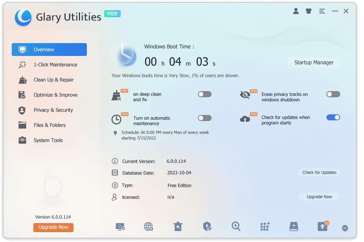This screenshot has width=364, height=242.
Task: Click the software update icon with badge
Action: (x=322, y=226)
